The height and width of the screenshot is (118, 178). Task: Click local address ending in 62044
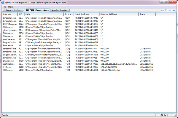(87, 45)
